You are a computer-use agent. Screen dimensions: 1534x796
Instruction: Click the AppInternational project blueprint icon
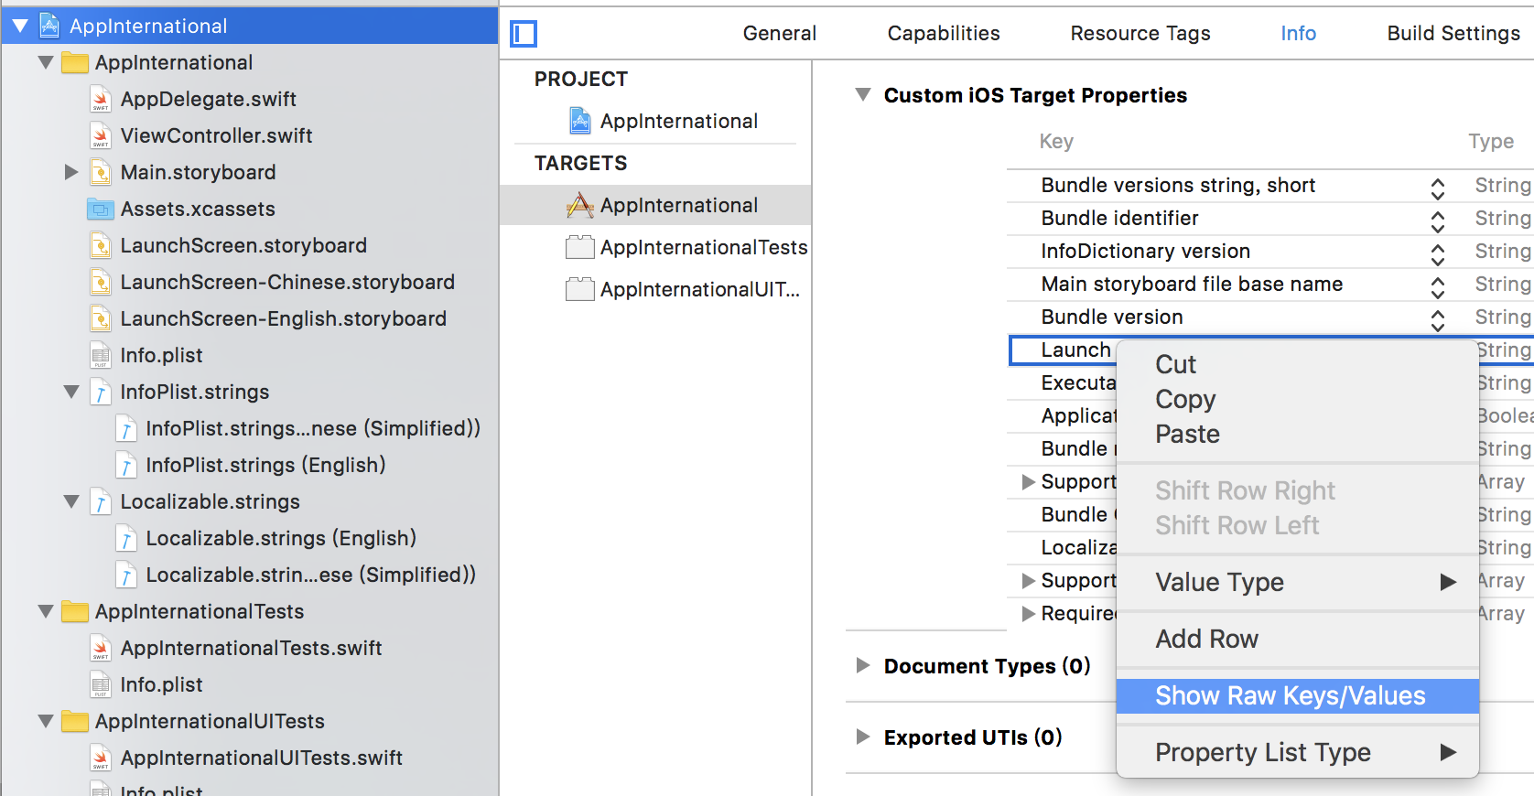(x=580, y=121)
